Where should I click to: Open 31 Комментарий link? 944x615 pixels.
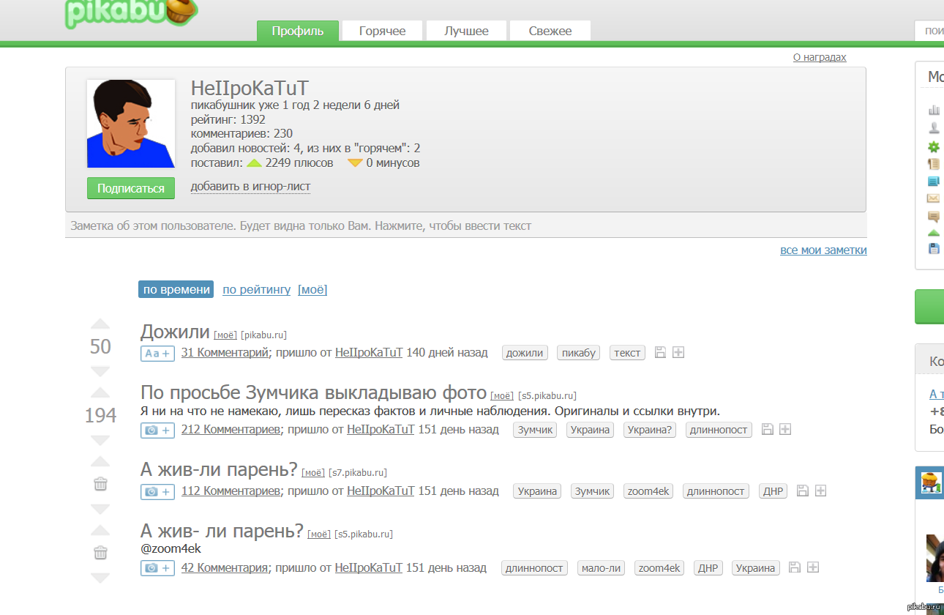[x=225, y=352]
